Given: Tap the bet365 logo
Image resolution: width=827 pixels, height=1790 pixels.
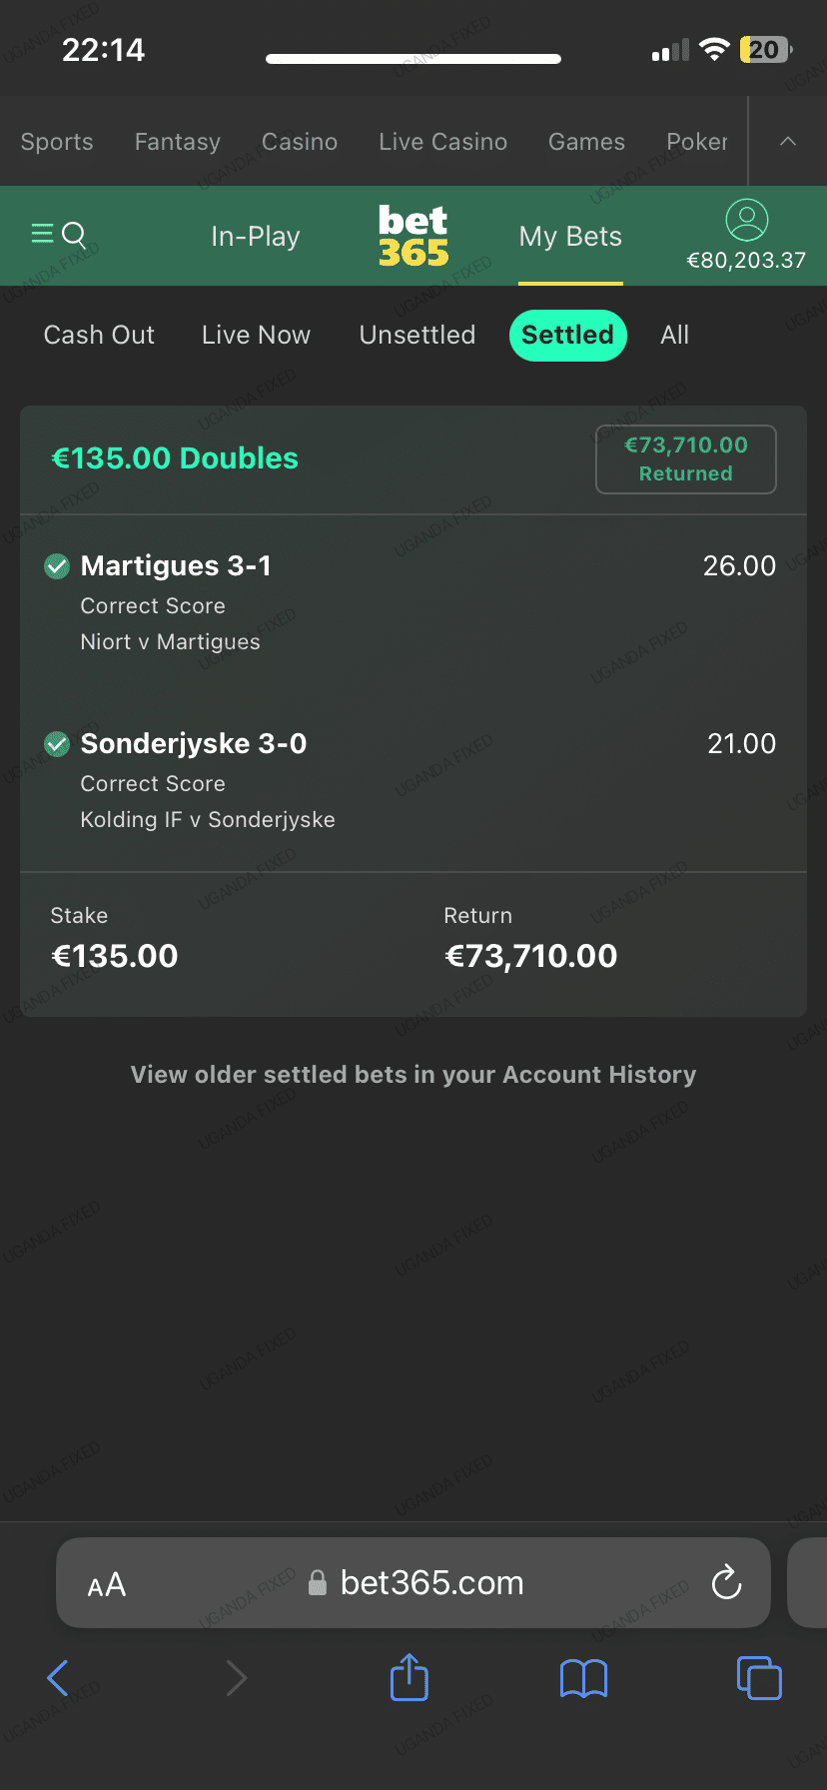Looking at the screenshot, I should [x=413, y=236].
